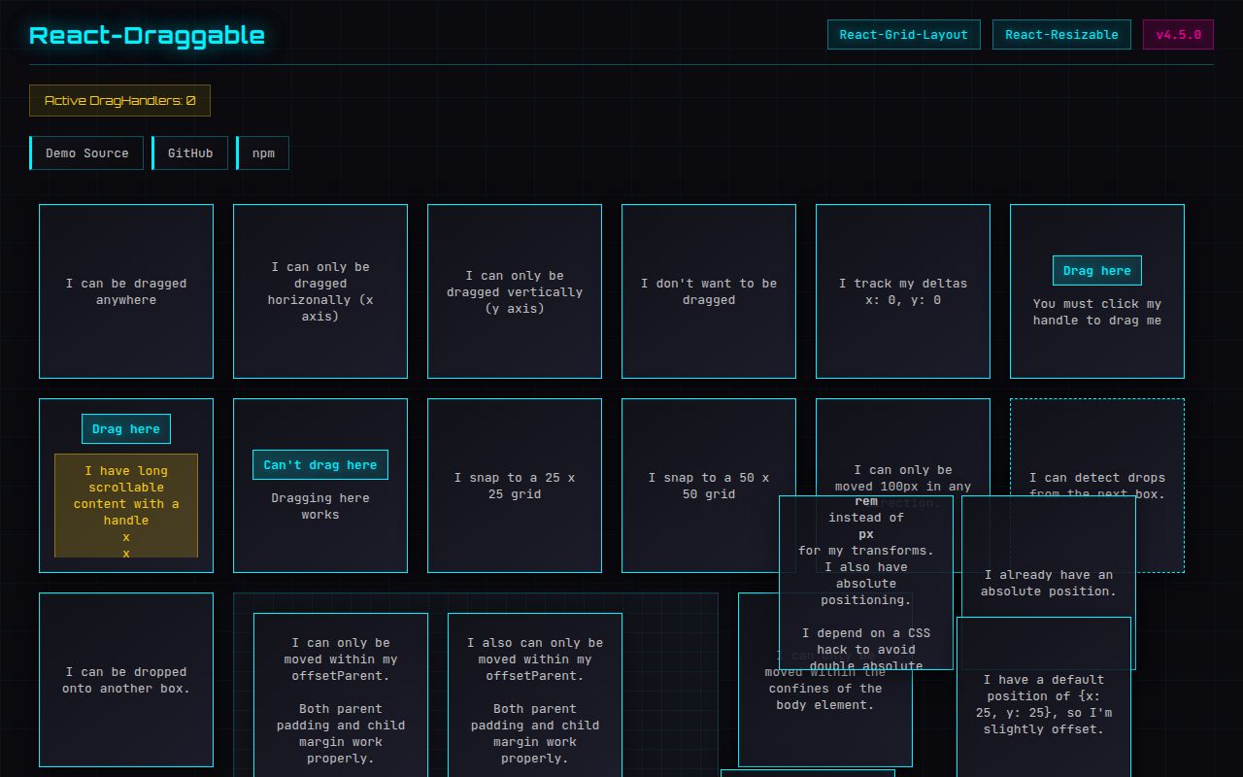Click the 'I can be dragged anywhere' box

tap(126, 291)
